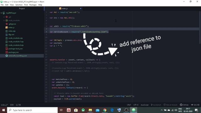
Task: Collapse the myAWSLayer project root folder
Action: click(1, 13)
